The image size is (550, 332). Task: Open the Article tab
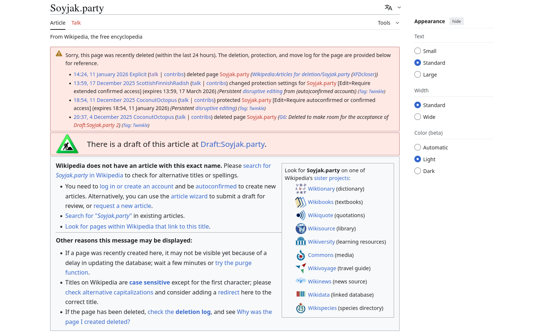58,23
